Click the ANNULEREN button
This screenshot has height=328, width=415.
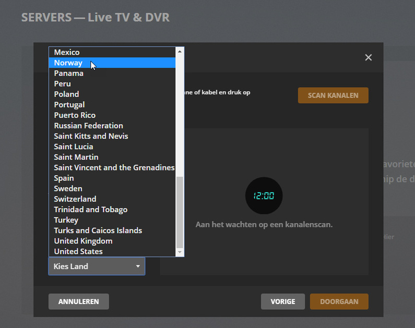(x=79, y=301)
